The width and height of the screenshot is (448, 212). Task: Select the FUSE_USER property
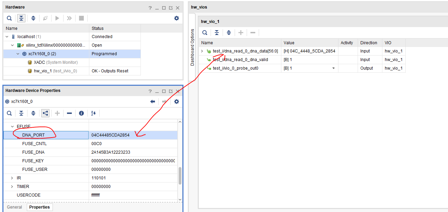[35, 169]
